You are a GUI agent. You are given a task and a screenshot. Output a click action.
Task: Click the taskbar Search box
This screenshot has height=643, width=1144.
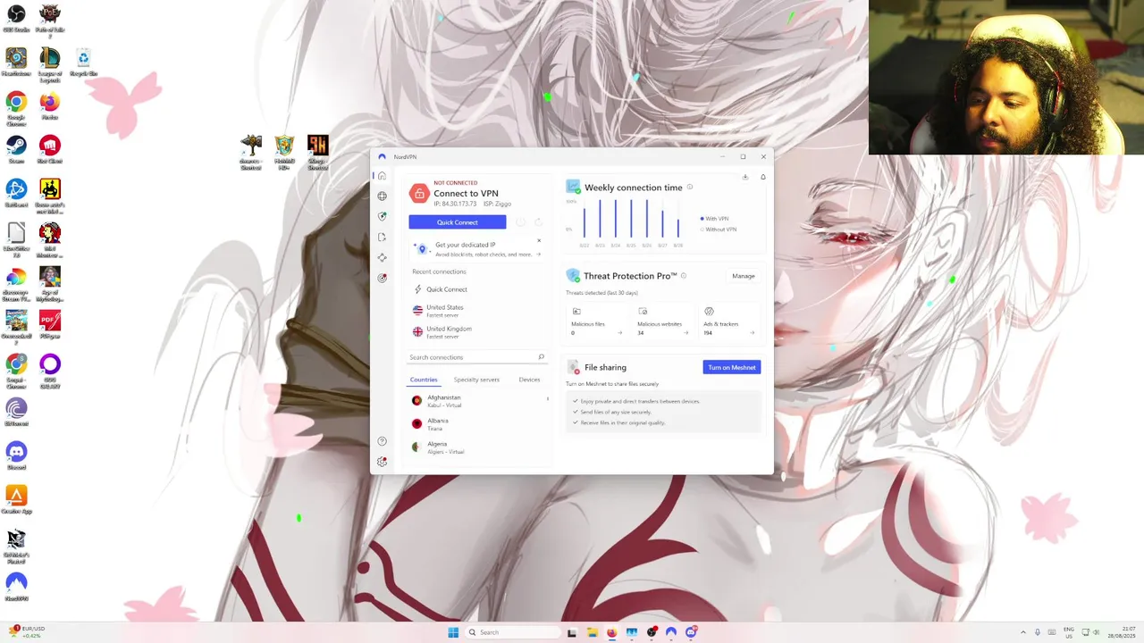pyautogui.click(x=514, y=632)
